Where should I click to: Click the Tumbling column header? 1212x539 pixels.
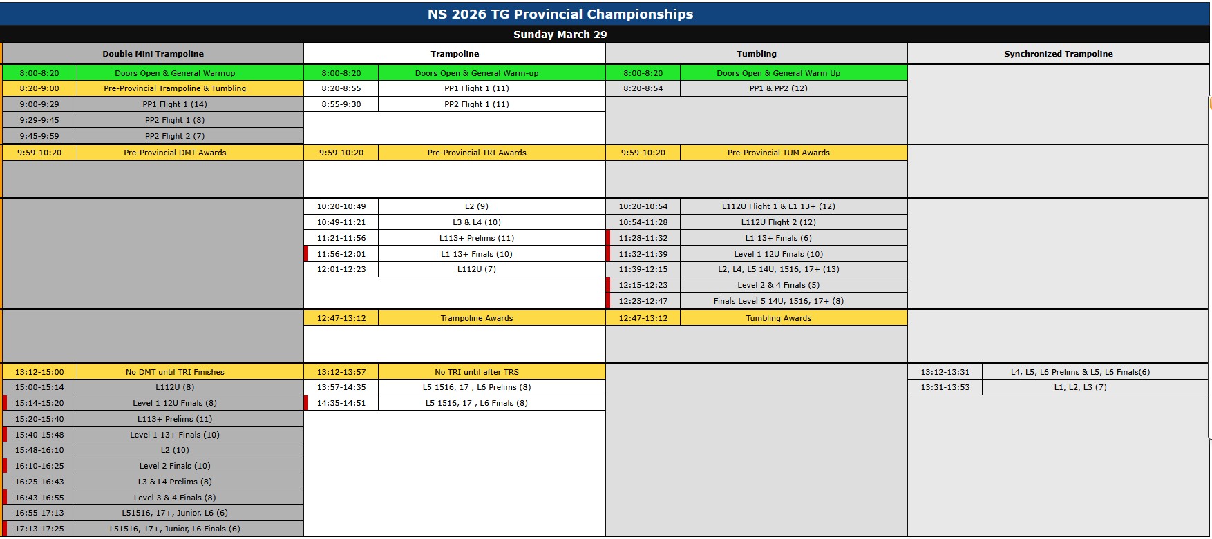[756, 54]
